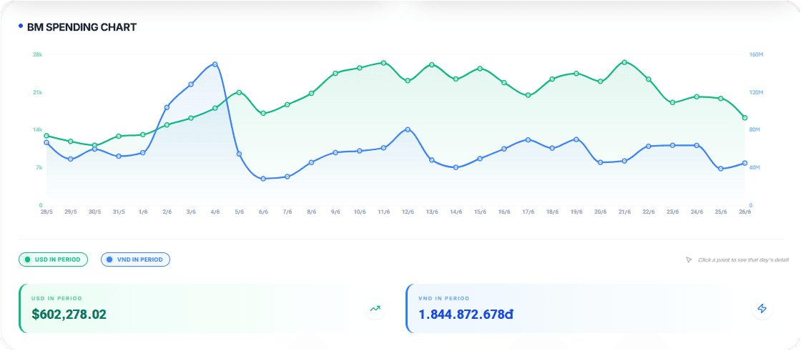Click the 30/5 date label on the axis
Screen dimensions: 801x351
pyautogui.click(x=94, y=212)
